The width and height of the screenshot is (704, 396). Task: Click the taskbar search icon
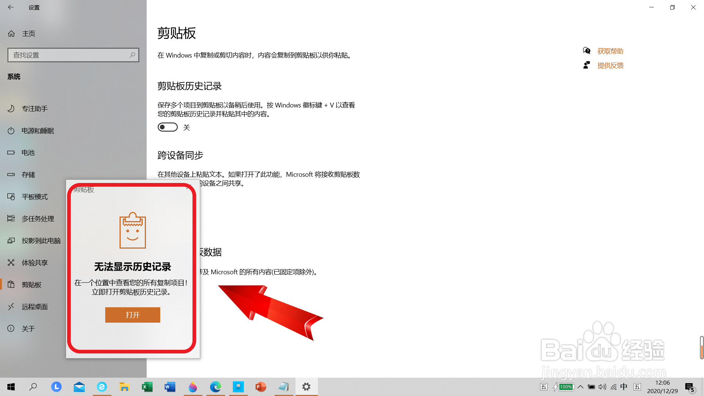[33, 387]
